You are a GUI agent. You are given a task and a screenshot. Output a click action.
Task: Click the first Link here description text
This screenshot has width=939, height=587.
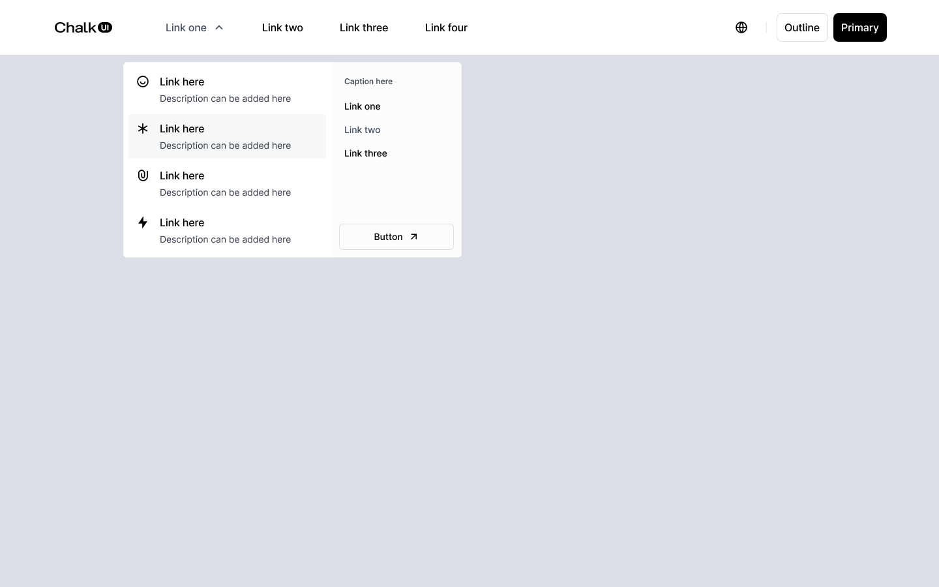(225, 98)
